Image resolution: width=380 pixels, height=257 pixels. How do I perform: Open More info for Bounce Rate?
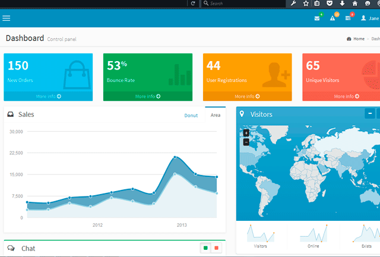coord(148,96)
